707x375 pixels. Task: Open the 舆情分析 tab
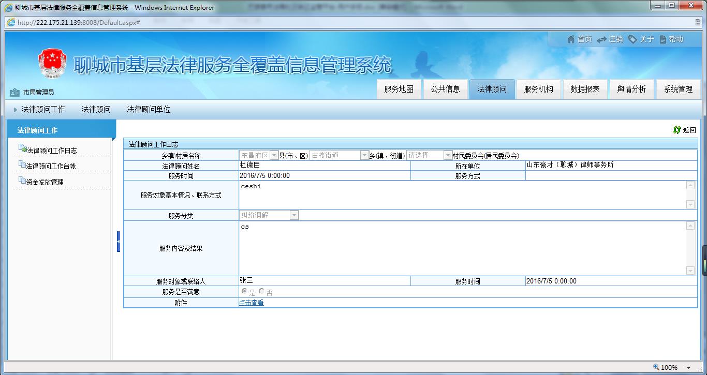coord(631,89)
